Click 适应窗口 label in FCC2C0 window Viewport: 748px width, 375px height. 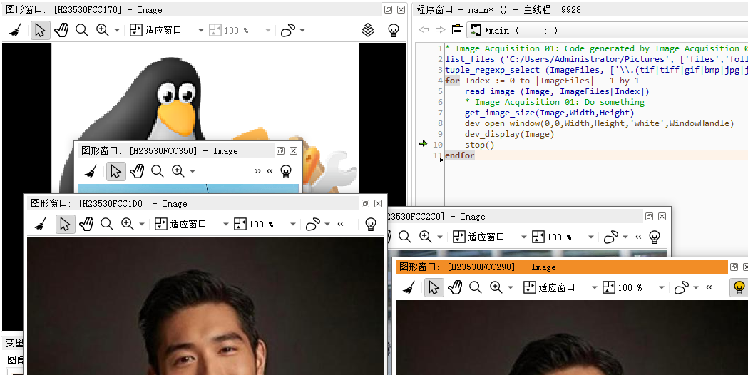click(x=486, y=237)
